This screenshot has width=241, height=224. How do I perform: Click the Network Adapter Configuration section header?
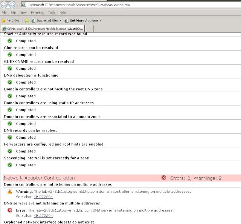40,178
